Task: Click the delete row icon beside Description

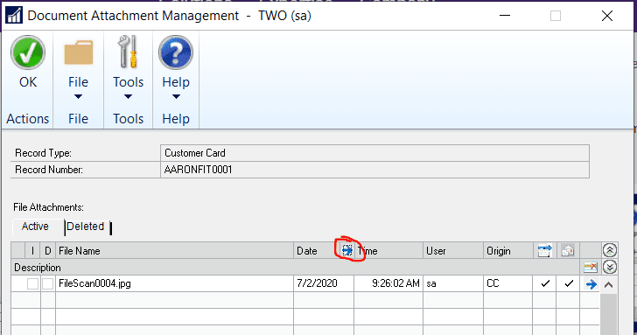Action: (x=591, y=267)
